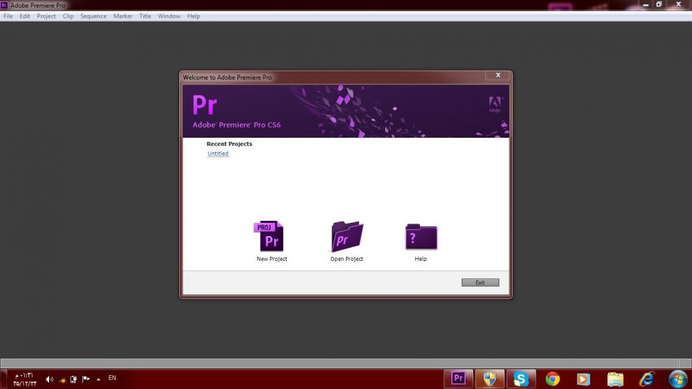Click the Exit button
Image resolution: width=692 pixels, height=389 pixels.
click(x=480, y=282)
